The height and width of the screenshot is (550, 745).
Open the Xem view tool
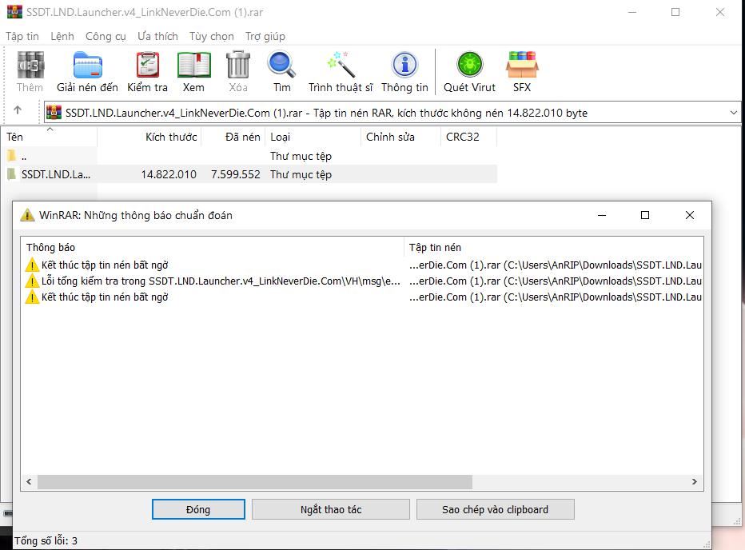[193, 72]
